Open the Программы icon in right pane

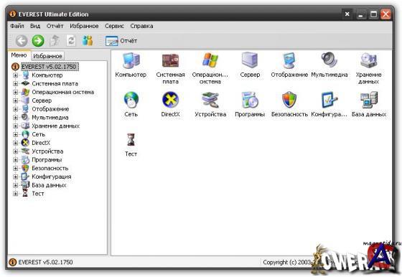point(250,100)
